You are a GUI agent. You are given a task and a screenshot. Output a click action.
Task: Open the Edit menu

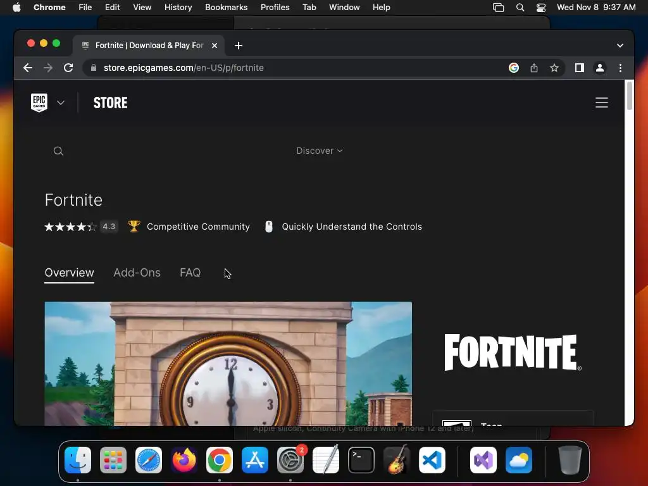click(113, 8)
